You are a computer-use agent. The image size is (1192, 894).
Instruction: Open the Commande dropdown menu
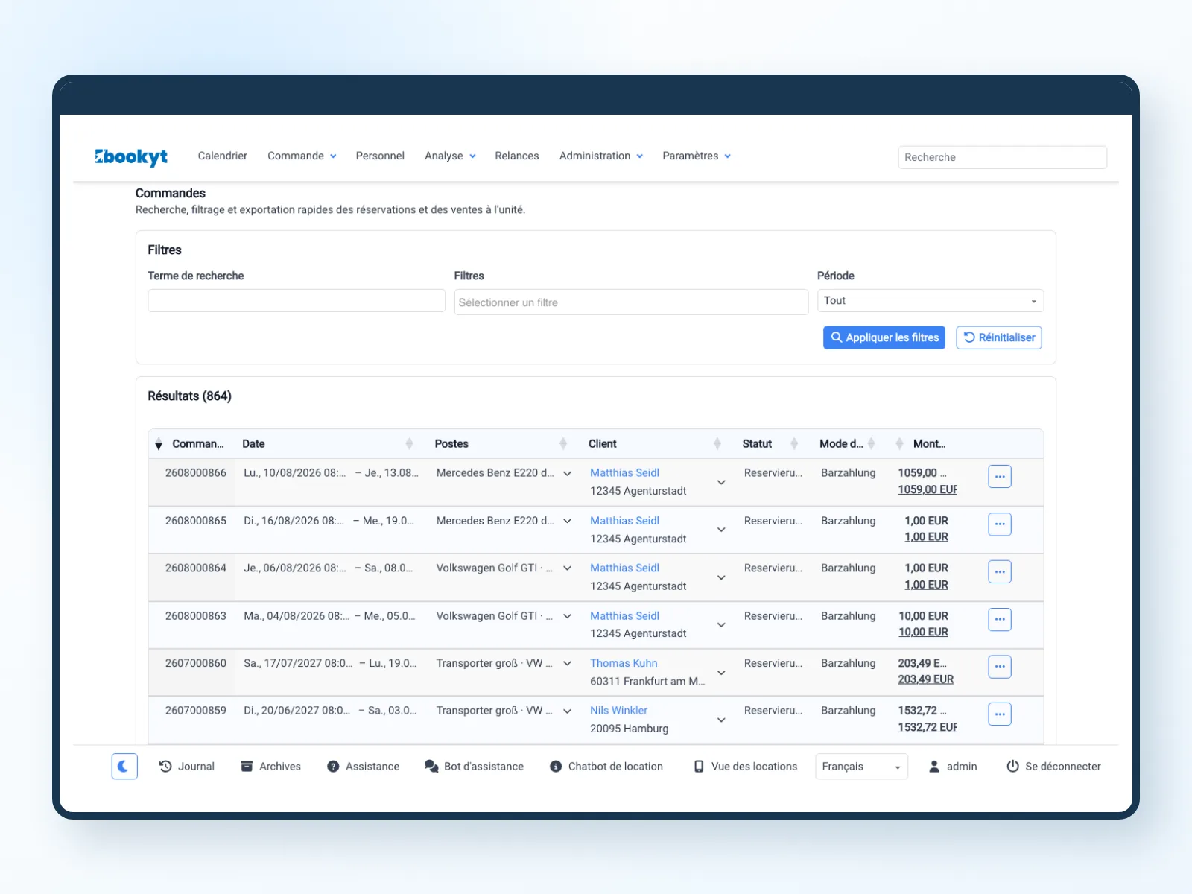tap(302, 156)
